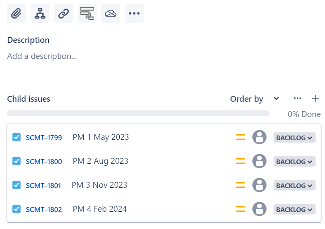Click the child issues progress bar
This screenshot has height=229, width=325.
[138, 113]
